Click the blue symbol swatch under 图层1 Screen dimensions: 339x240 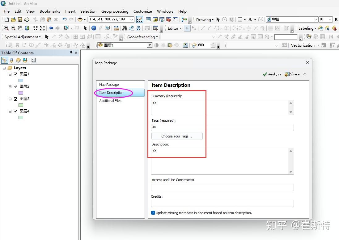21,80
